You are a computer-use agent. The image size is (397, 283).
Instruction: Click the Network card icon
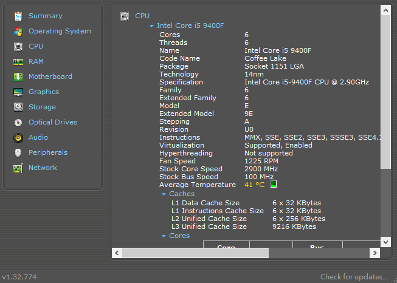(x=18, y=168)
